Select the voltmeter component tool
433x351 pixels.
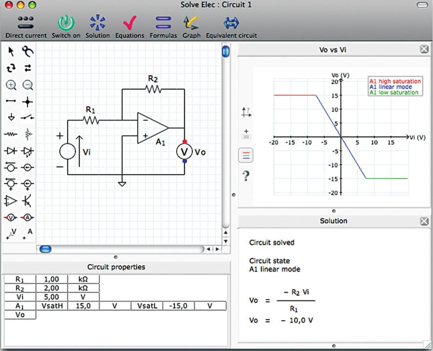point(11,217)
